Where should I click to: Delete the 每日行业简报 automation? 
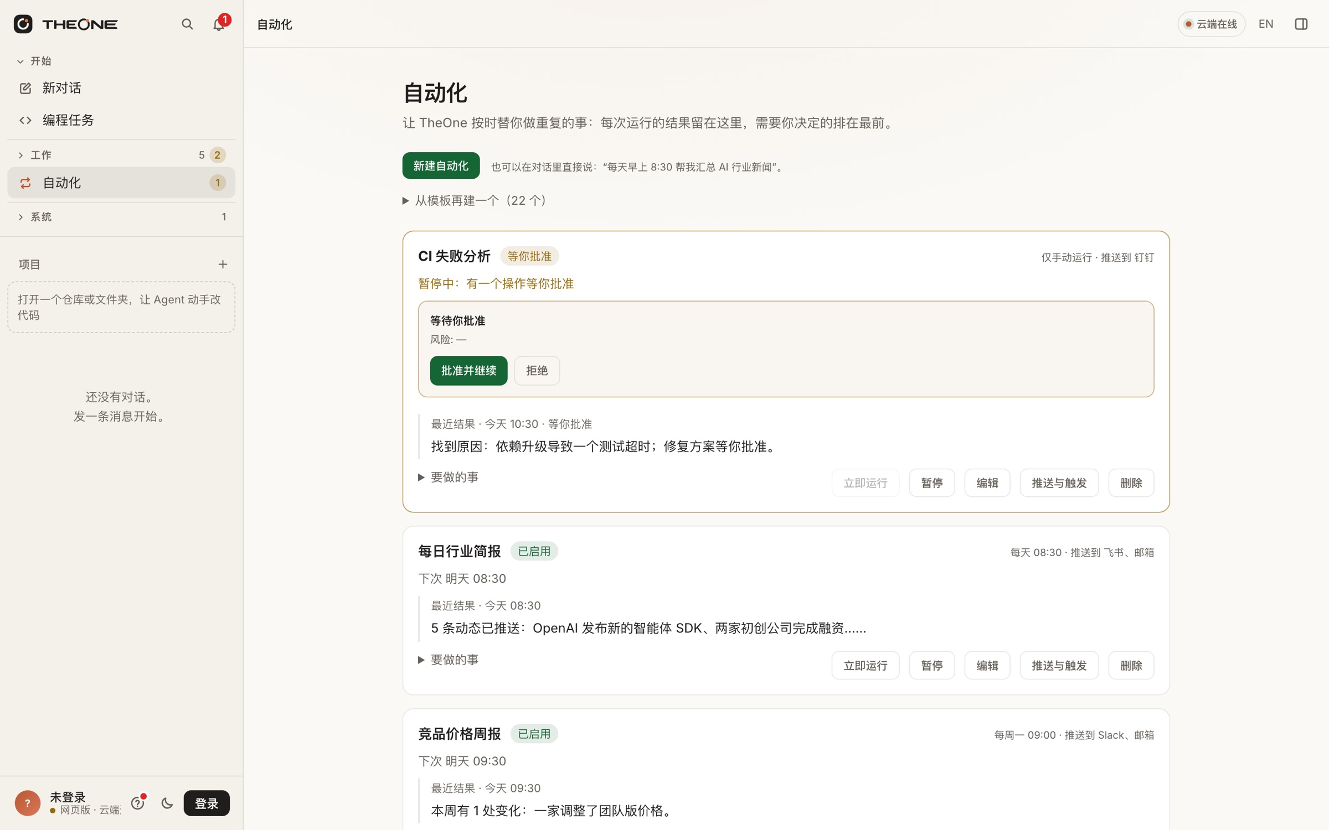1131,665
